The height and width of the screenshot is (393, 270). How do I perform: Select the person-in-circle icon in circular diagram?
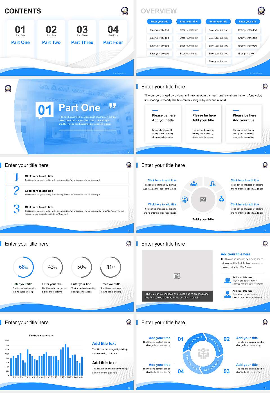click(185, 200)
